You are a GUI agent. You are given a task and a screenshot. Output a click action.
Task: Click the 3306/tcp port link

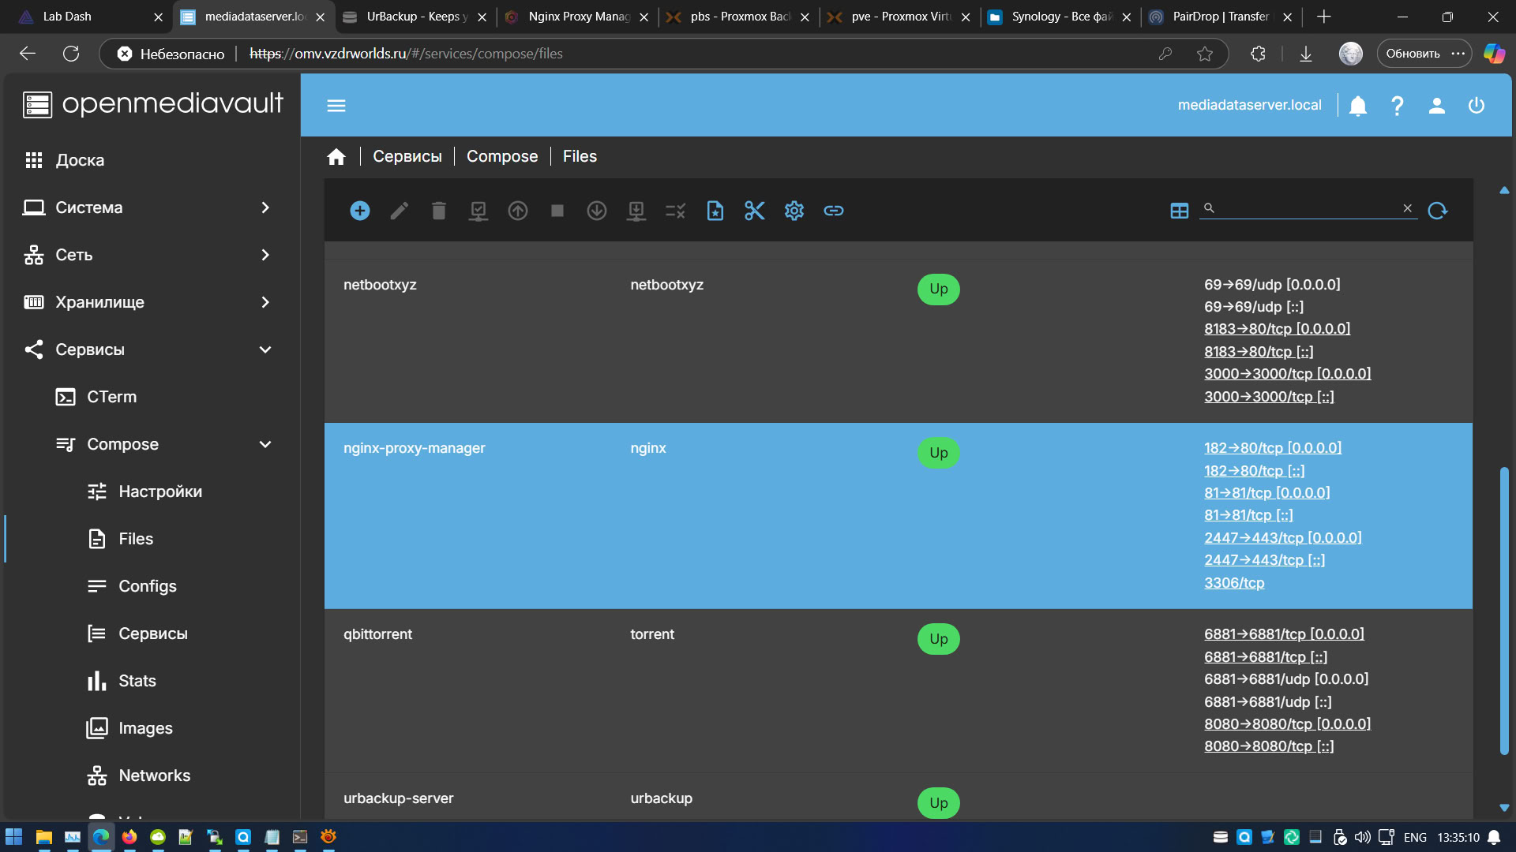coord(1234,583)
